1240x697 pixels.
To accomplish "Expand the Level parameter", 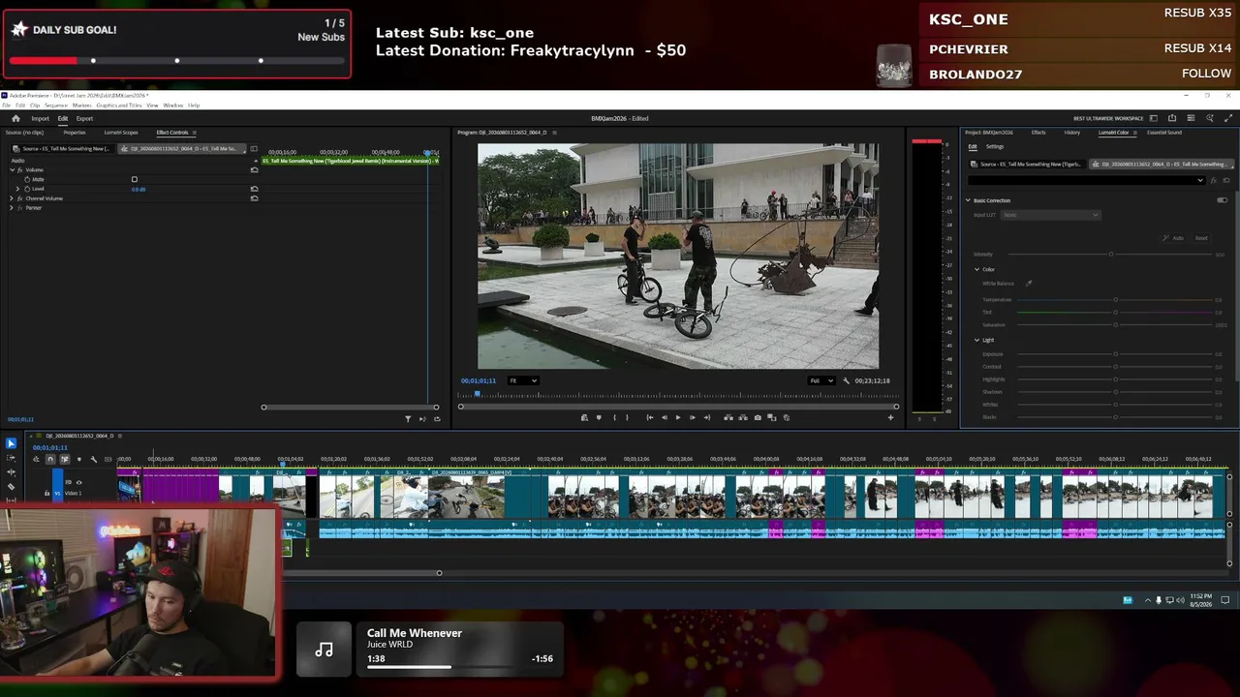I will pyautogui.click(x=18, y=189).
